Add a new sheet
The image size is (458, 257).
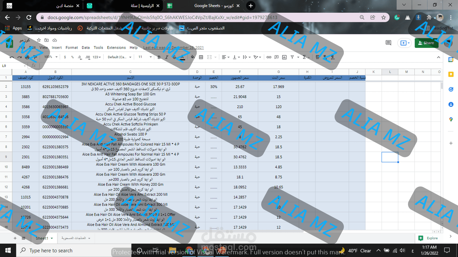[15, 238]
